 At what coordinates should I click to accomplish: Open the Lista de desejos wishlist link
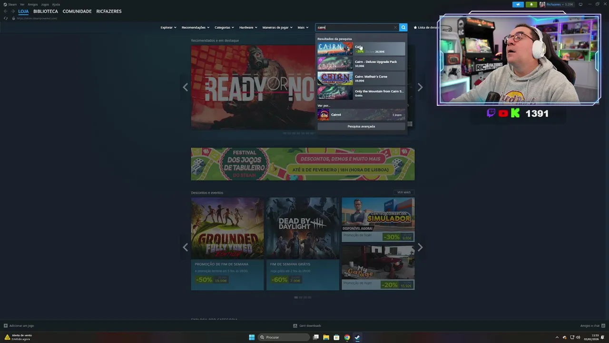pos(426,28)
